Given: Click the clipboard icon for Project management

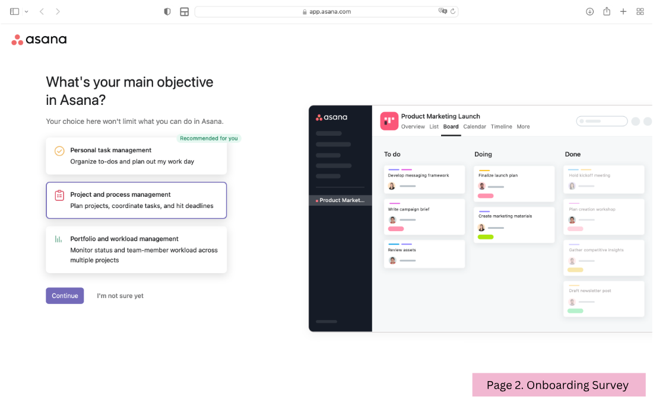Looking at the screenshot, I should click(59, 195).
